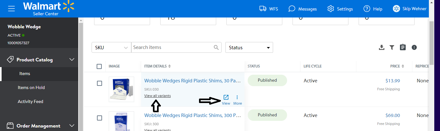Click SKU: 030 label
Viewport: 440px width, 131px height.
point(151,89)
